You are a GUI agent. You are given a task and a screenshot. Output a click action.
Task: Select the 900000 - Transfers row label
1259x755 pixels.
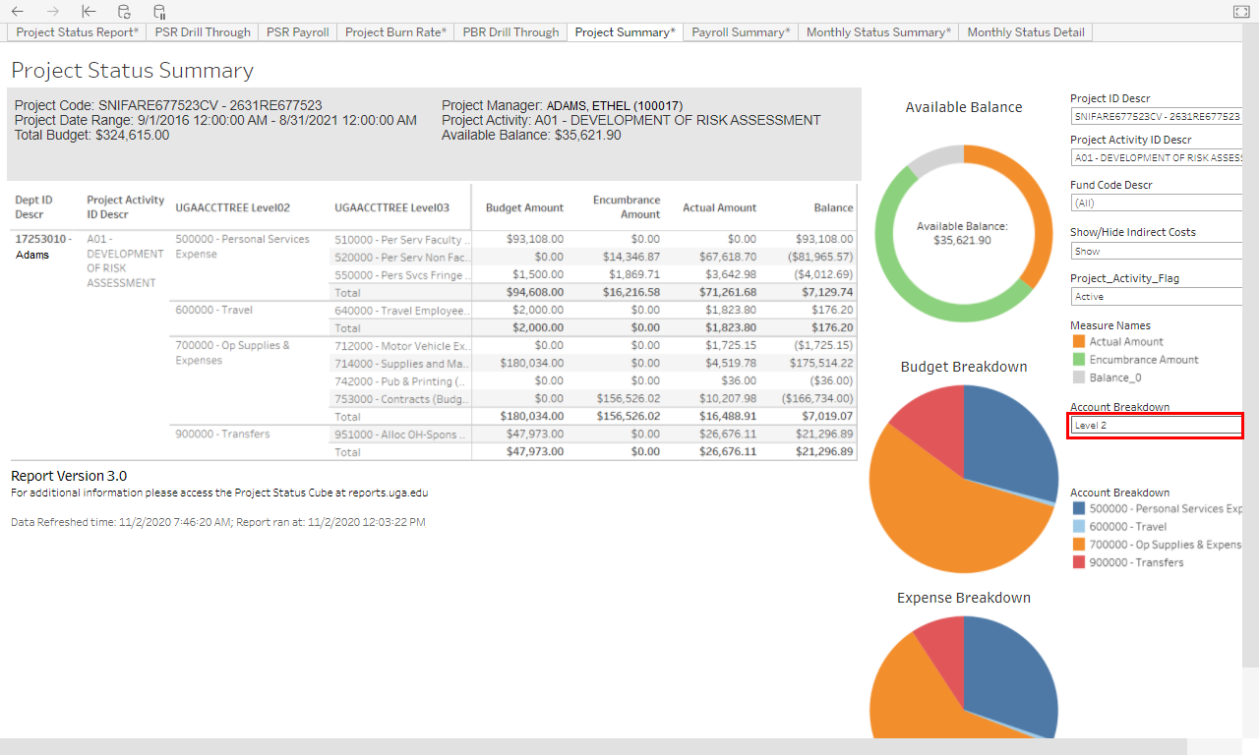[x=222, y=434]
